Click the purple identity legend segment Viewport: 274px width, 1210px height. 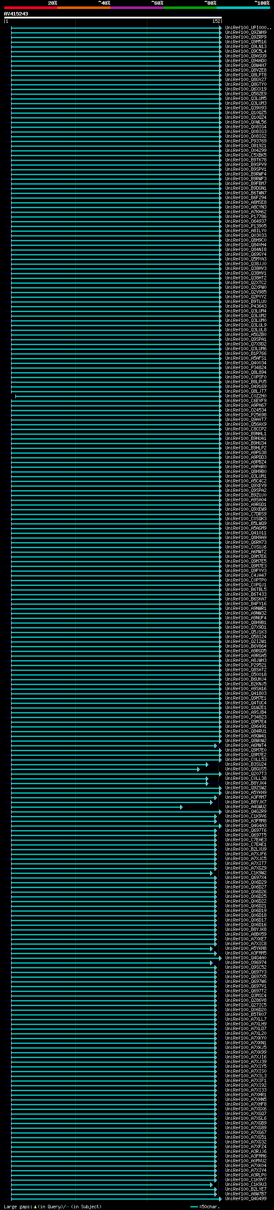(137, 8)
